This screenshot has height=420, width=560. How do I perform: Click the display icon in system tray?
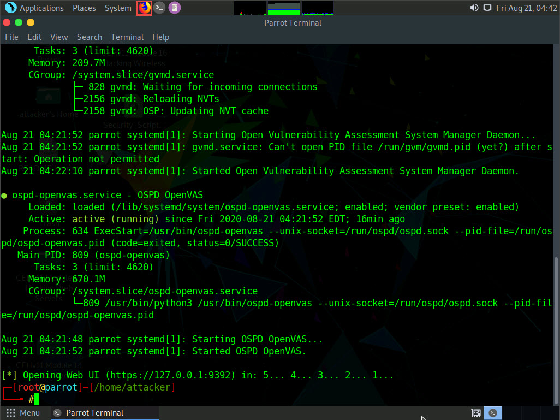(x=487, y=8)
